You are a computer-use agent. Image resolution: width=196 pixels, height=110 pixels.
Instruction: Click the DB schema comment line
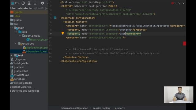coord(97,50)
